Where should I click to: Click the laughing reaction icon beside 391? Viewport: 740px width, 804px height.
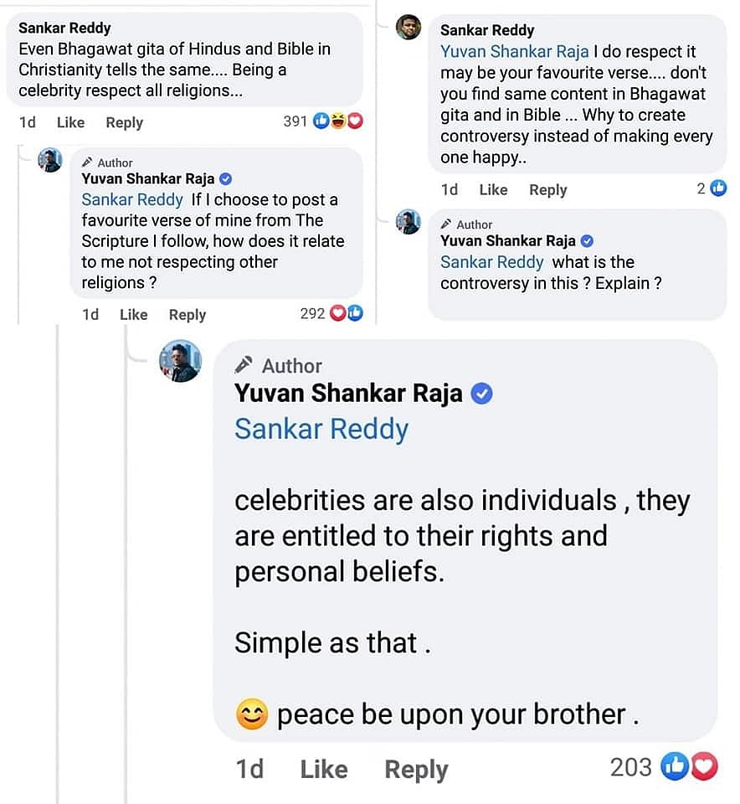click(x=340, y=121)
